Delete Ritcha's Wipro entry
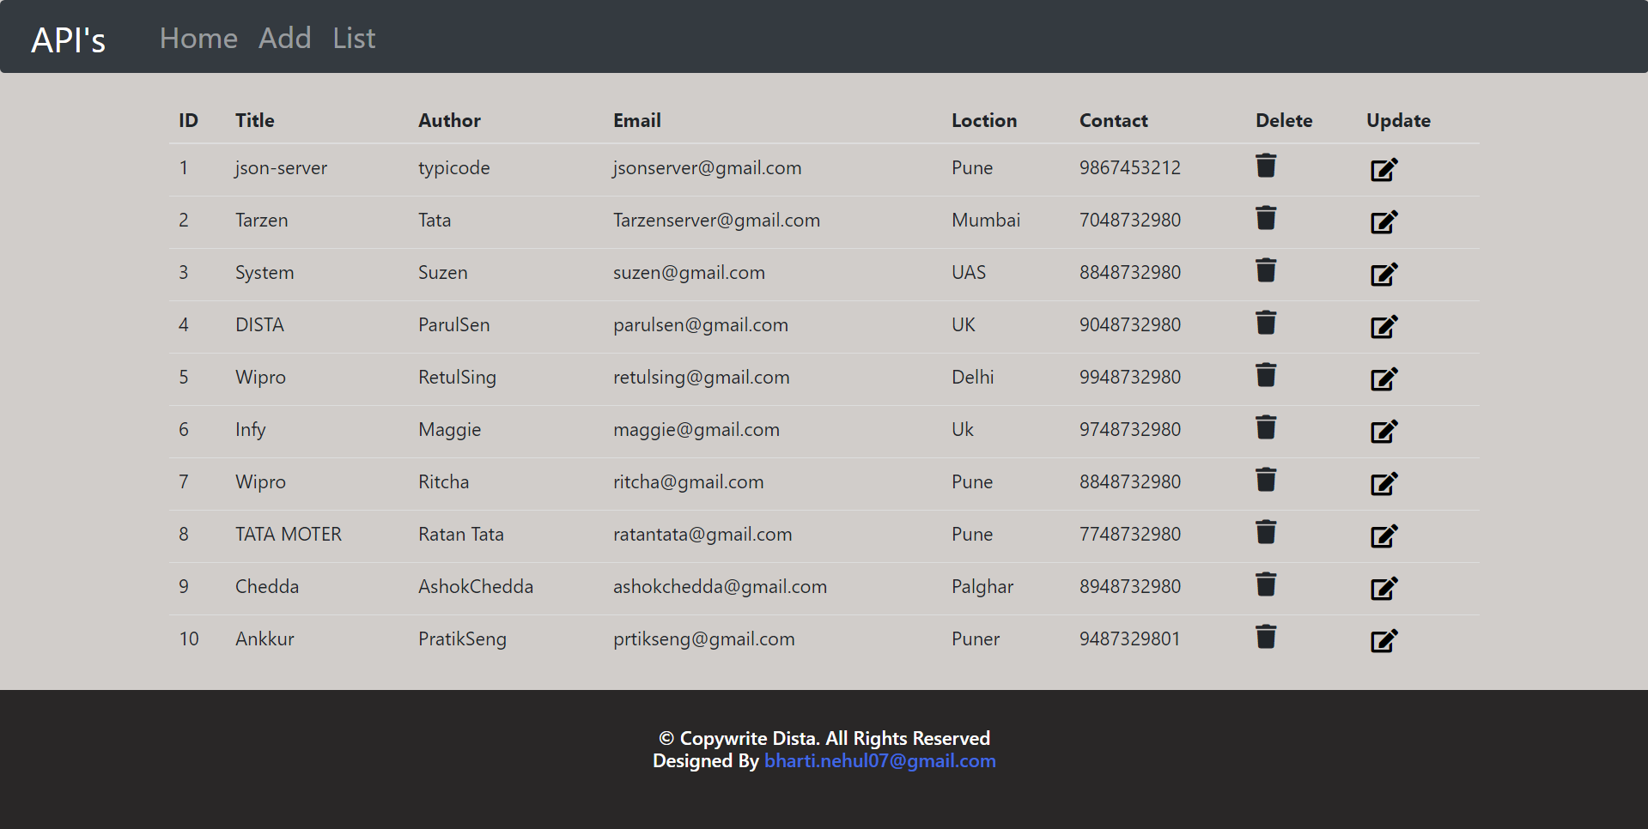The width and height of the screenshot is (1648, 829). click(x=1266, y=480)
